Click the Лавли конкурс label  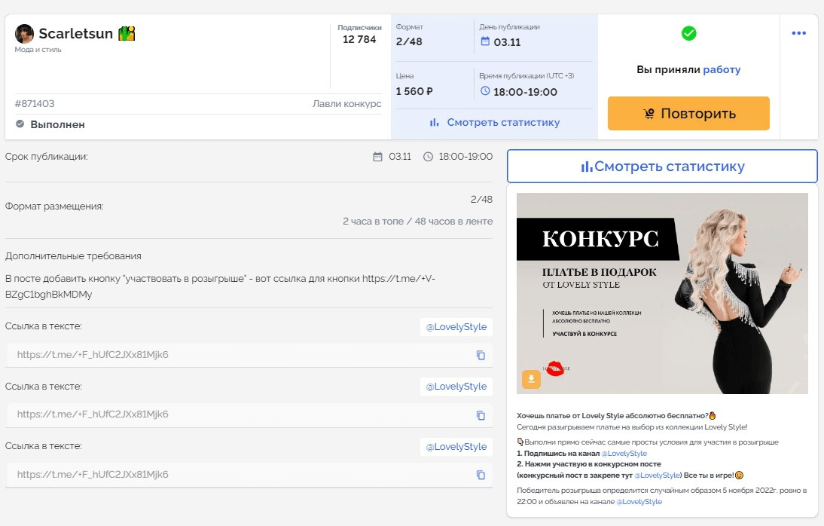click(x=346, y=104)
